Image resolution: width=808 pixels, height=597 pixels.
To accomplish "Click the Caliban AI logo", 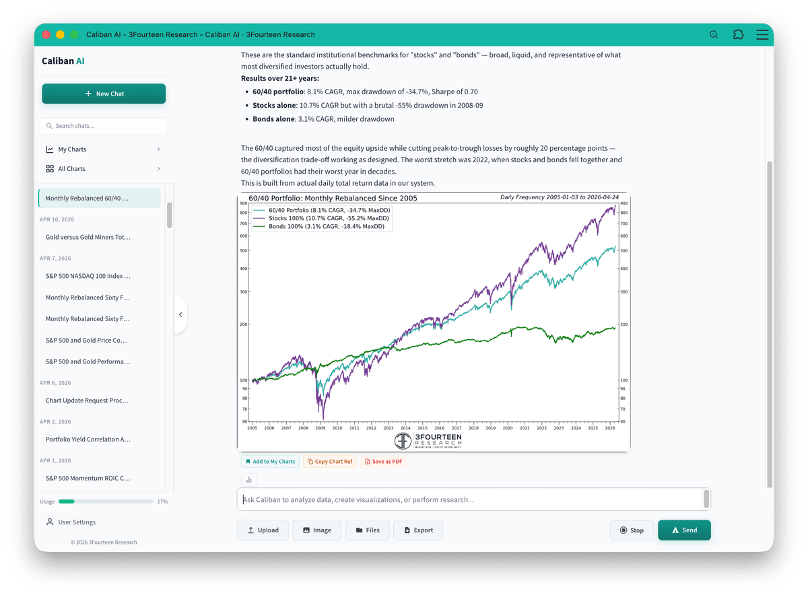I will 63,61.
